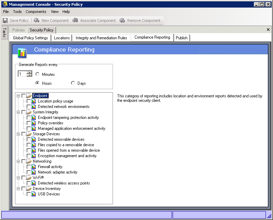Check the Policy overrides checkbox

click(x=29, y=123)
